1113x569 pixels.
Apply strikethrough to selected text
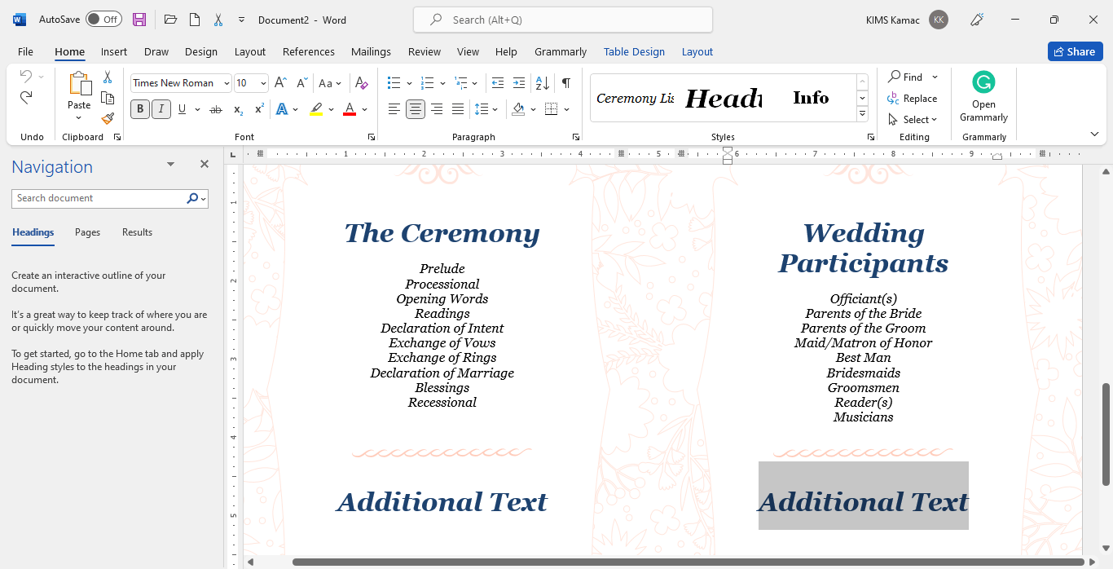pyautogui.click(x=214, y=108)
